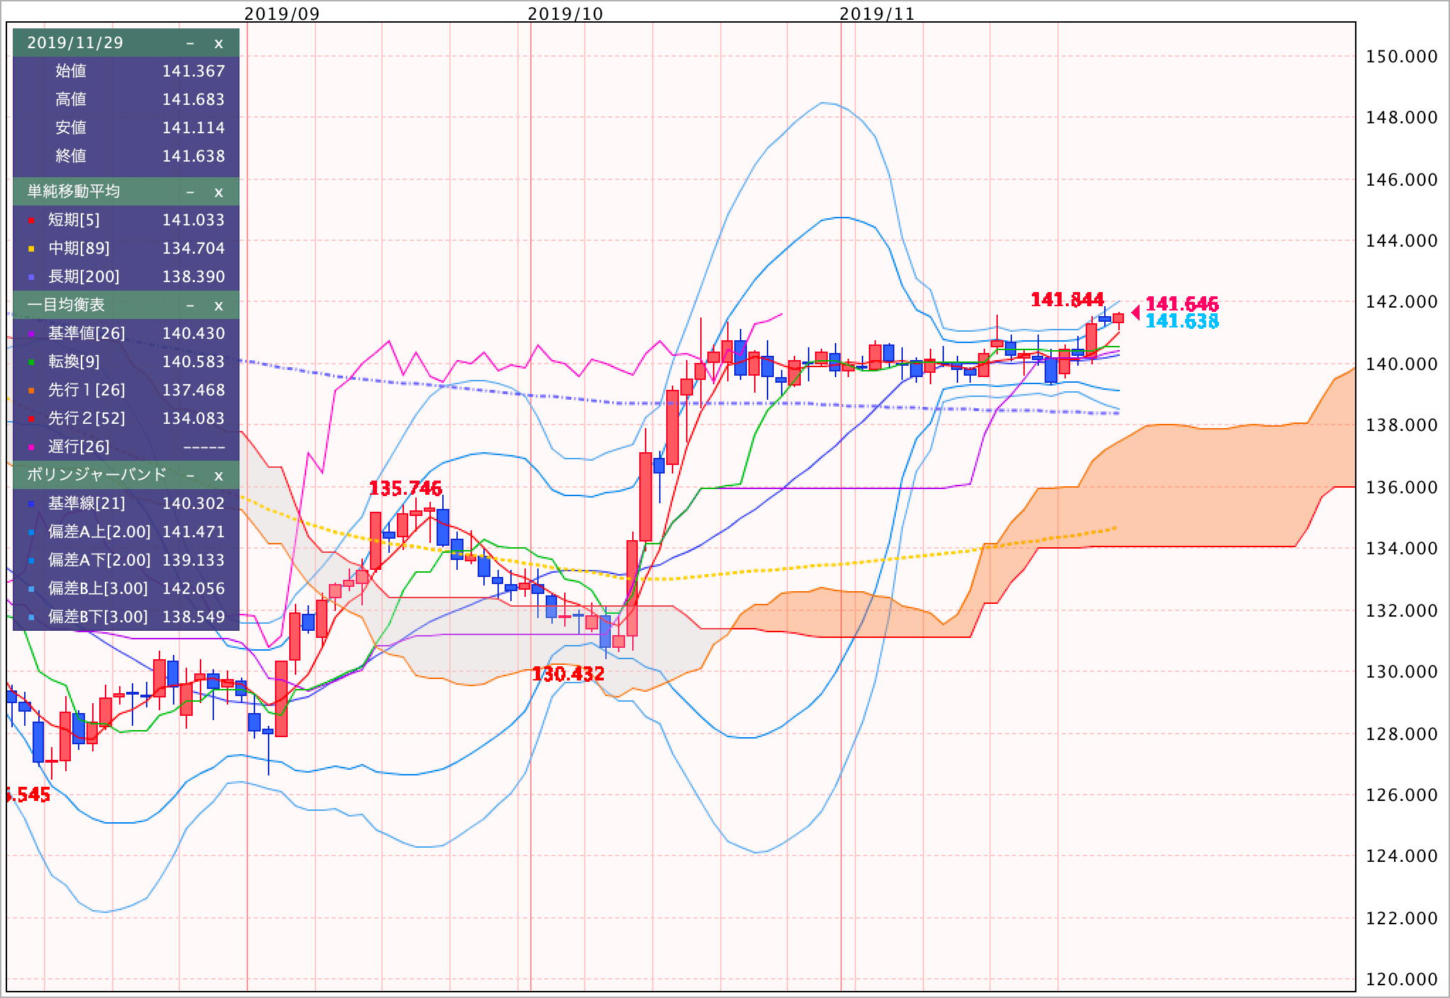Click the 偏差A上[2.00] color marker
Image resolution: width=1450 pixels, height=998 pixels.
coord(31,533)
